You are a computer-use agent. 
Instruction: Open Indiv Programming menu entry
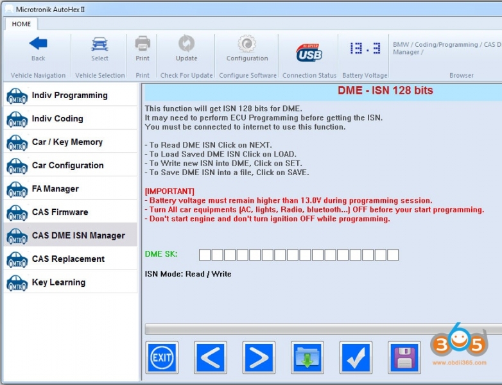coord(70,95)
